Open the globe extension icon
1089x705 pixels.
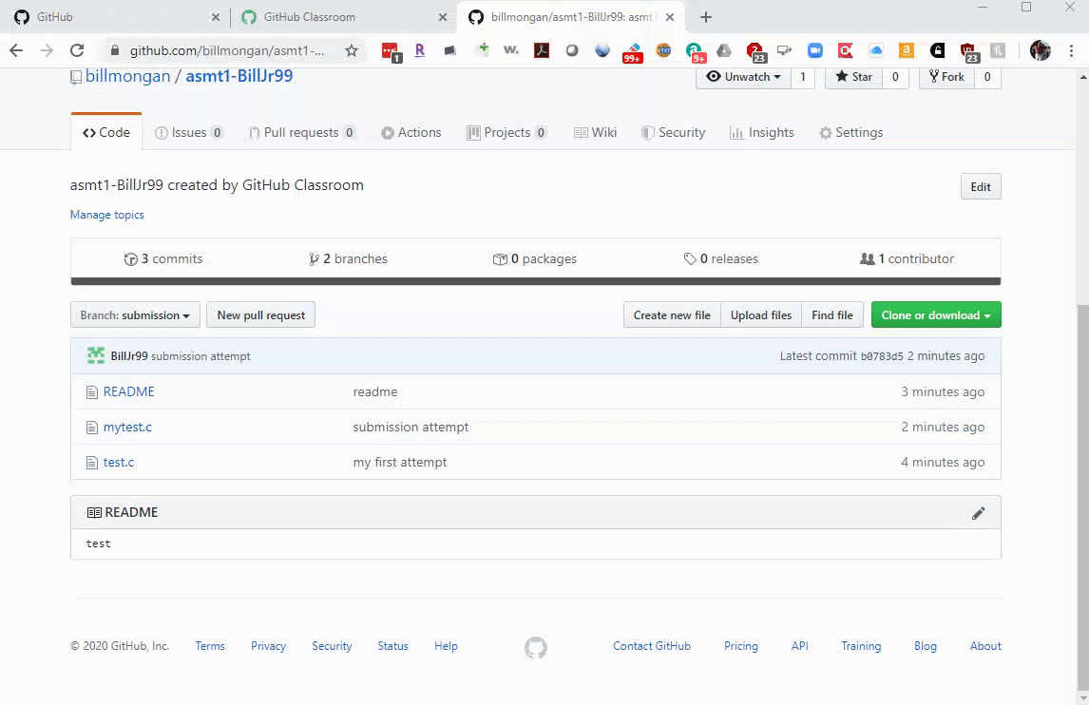(x=602, y=50)
